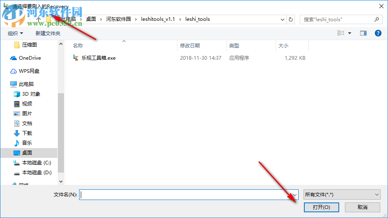Click the 图片 pictures icon

tap(16, 114)
